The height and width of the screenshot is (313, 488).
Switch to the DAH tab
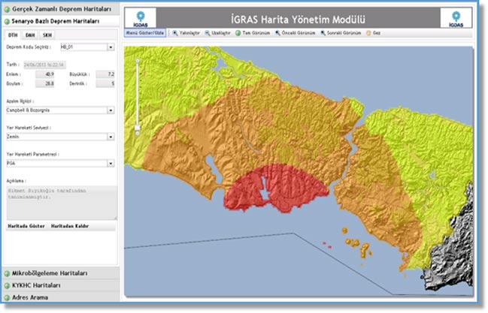pos(29,35)
